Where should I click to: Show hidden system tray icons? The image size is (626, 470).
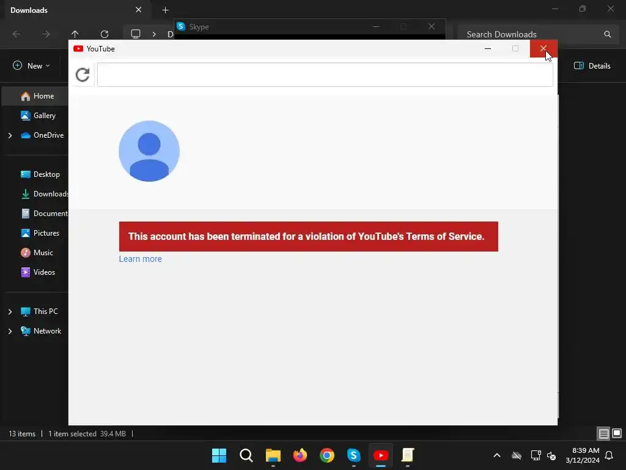tap(496, 455)
